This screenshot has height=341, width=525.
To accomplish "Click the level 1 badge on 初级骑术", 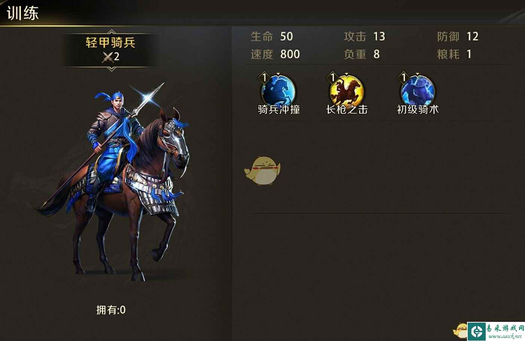I will (x=403, y=78).
